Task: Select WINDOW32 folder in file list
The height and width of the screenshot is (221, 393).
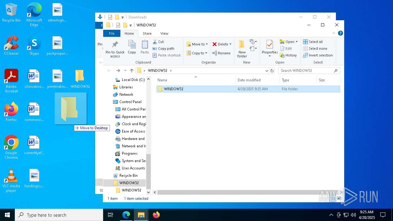Action: tap(248, 89)
